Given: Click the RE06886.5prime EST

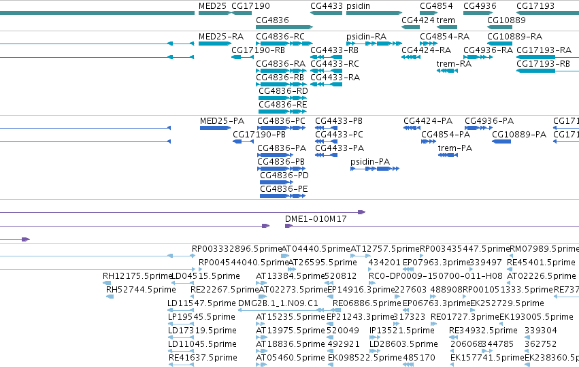Looking at the screenshot, I should tap(337, 310).
